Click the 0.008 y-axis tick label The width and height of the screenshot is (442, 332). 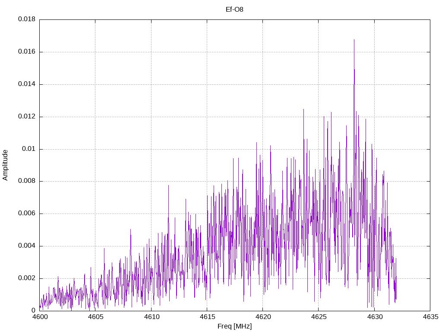tap(27, 181)
